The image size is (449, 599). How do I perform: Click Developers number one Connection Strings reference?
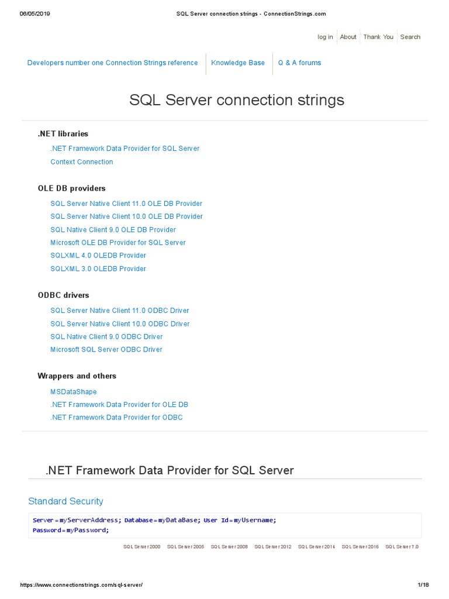[x=112, y=63]
